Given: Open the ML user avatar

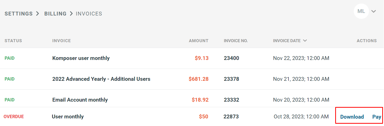Looking at the screenshot, I should 361,11.
